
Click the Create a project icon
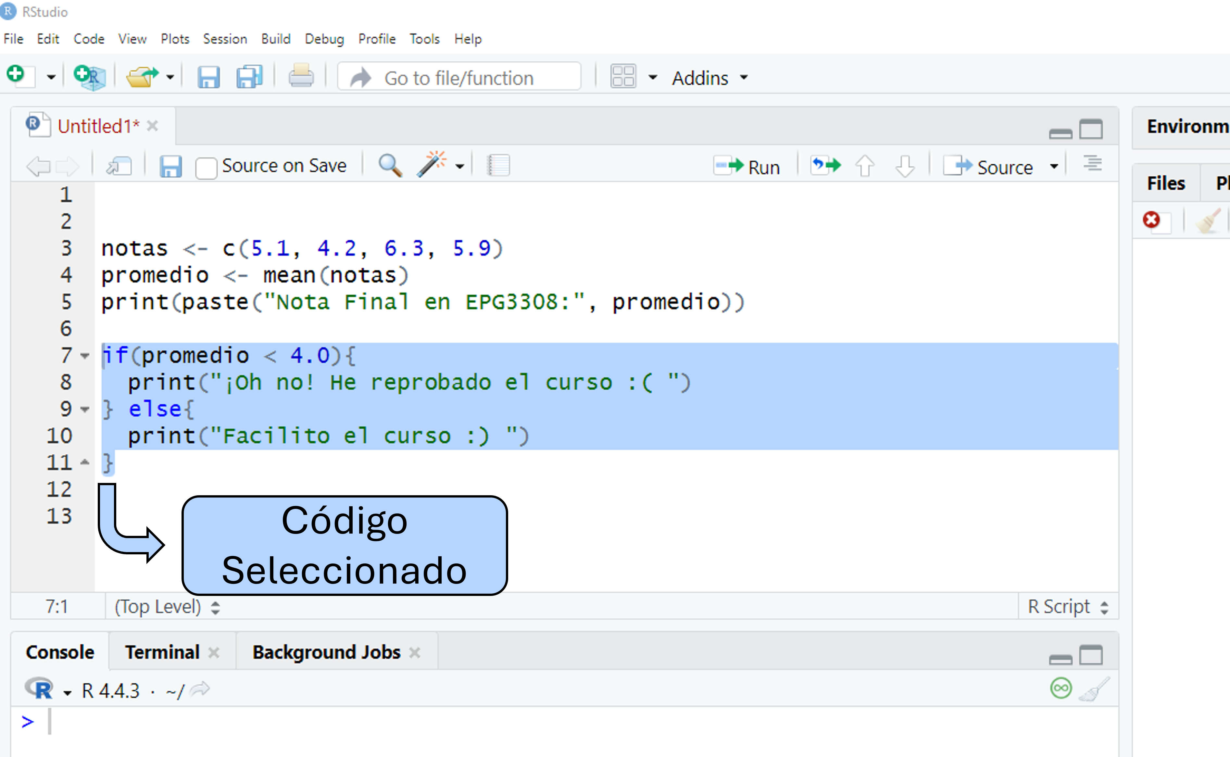coord(89,77)
